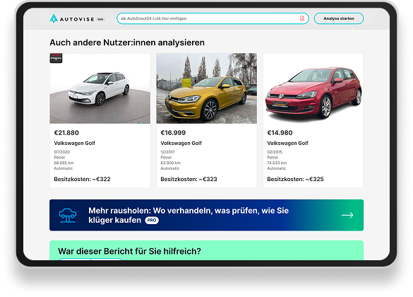
Task: Select the €21.880 price
Action: click(66, 133)
